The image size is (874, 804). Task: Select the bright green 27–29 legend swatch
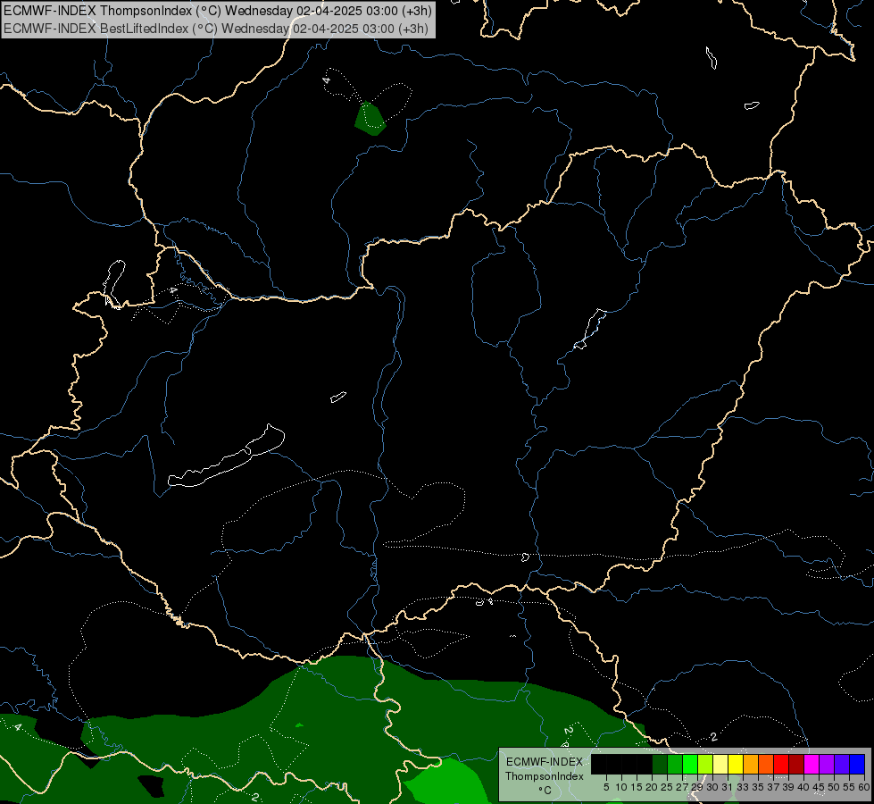click(690, 764)
